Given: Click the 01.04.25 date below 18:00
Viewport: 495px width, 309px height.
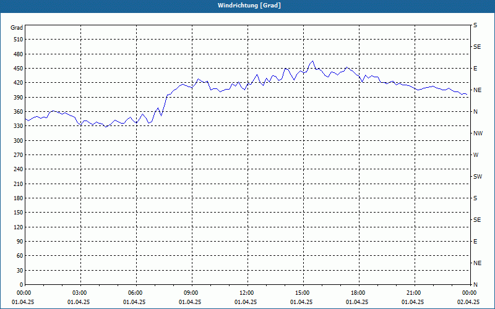Looking at the screenshot, I should tap(357, 302).
